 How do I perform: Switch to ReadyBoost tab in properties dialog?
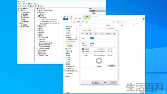102,34
